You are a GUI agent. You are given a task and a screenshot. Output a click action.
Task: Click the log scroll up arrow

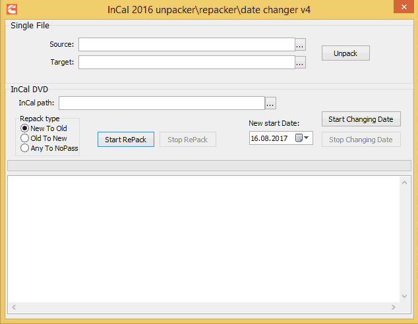pos(404,182)
